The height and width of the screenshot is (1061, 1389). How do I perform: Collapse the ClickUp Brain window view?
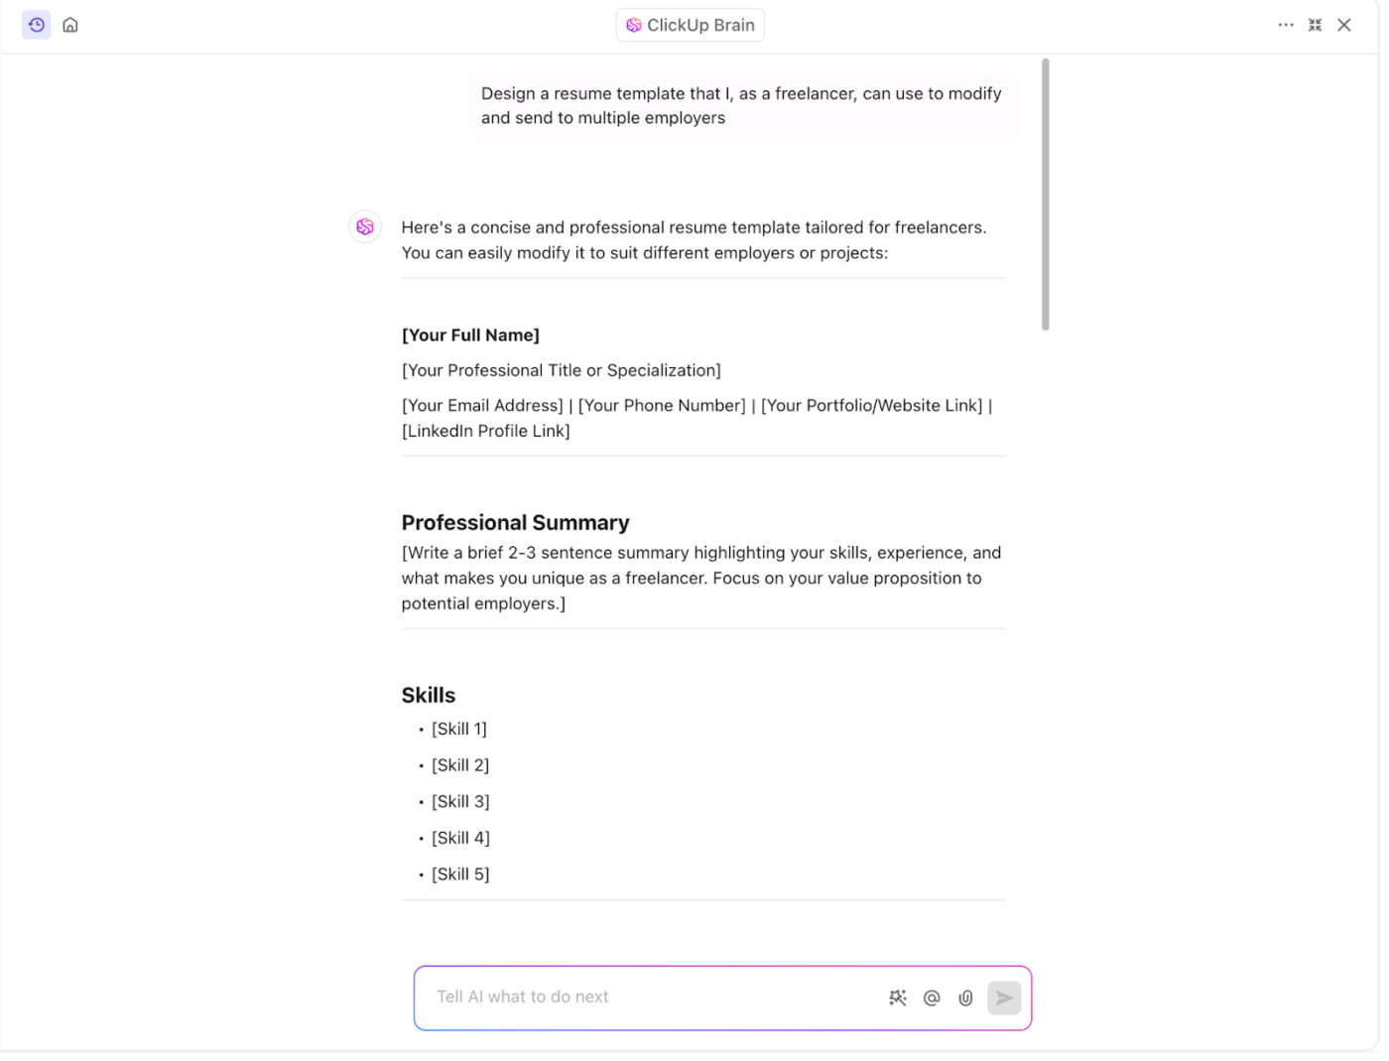click(x=1315, y=25)
